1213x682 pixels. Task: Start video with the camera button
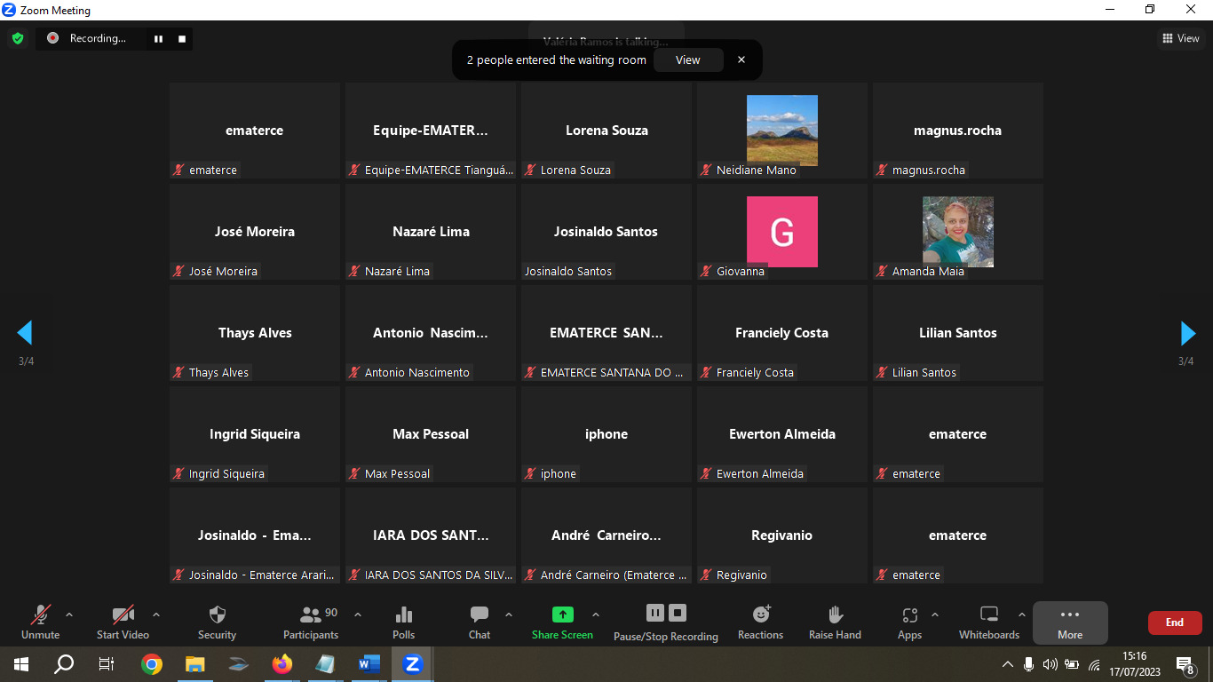[123, 622]
